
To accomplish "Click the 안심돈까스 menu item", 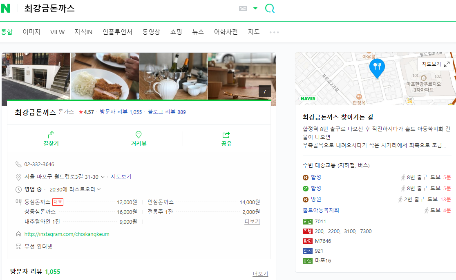I will click(161, 202).
